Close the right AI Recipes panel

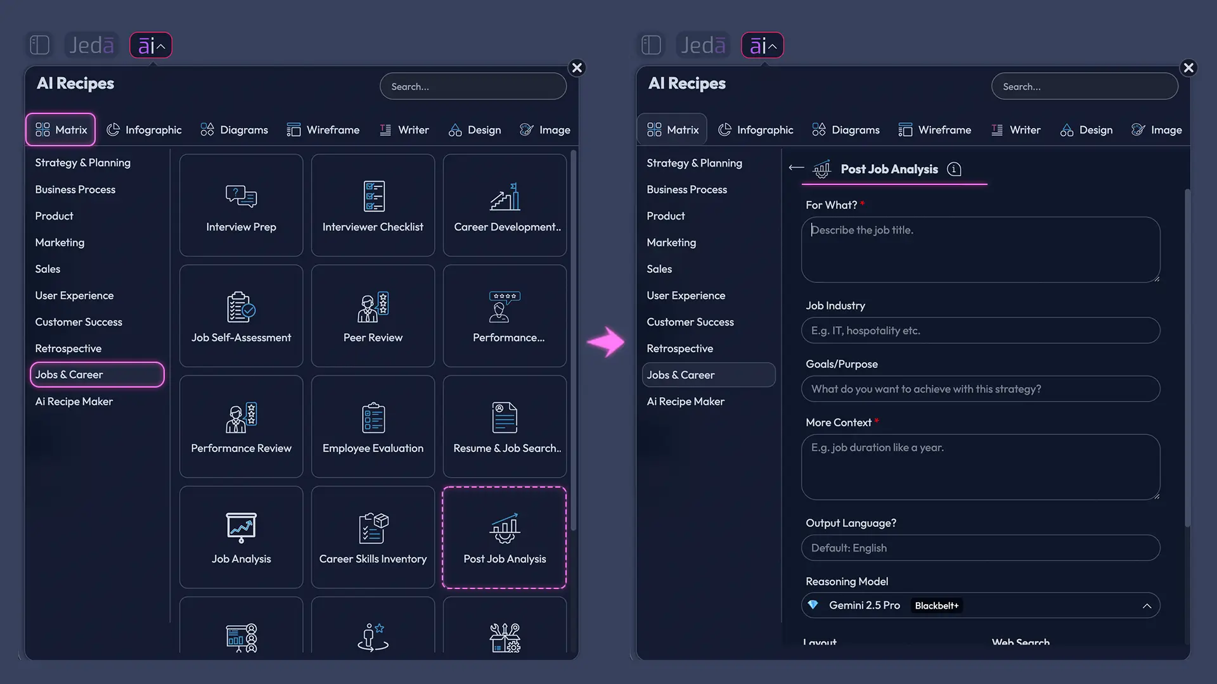click(1188, 68)
